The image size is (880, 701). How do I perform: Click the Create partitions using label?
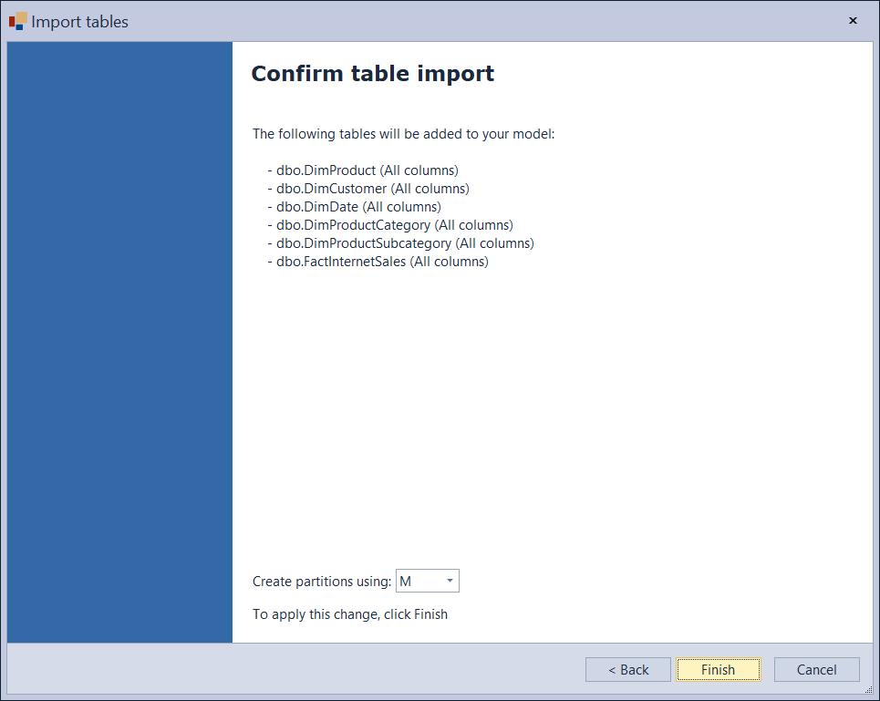[321, 582]
